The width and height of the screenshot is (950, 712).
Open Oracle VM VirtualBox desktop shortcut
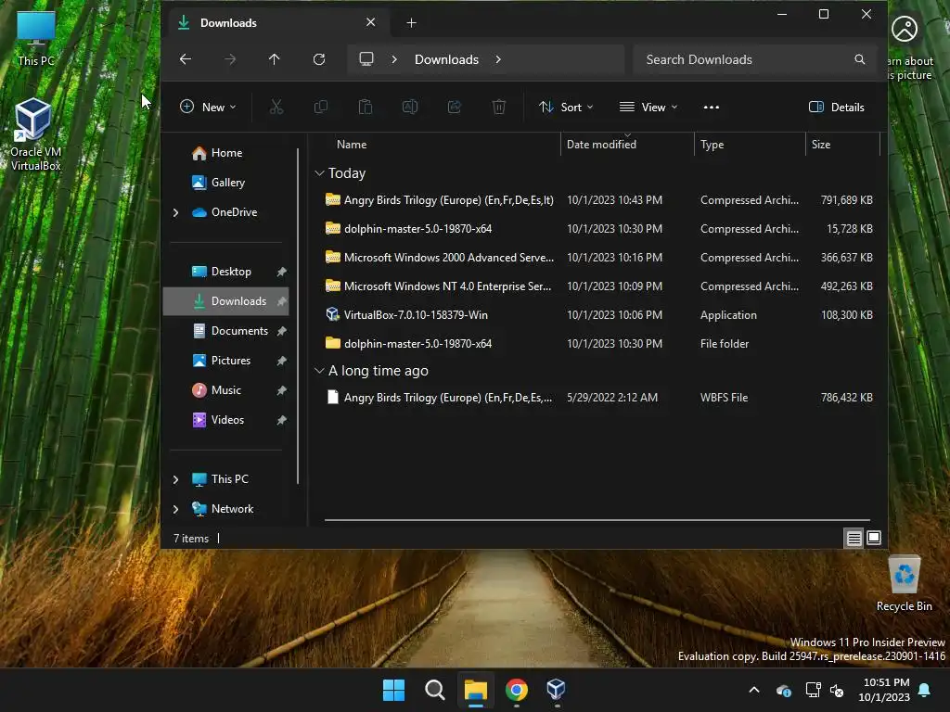pos(35,135)
